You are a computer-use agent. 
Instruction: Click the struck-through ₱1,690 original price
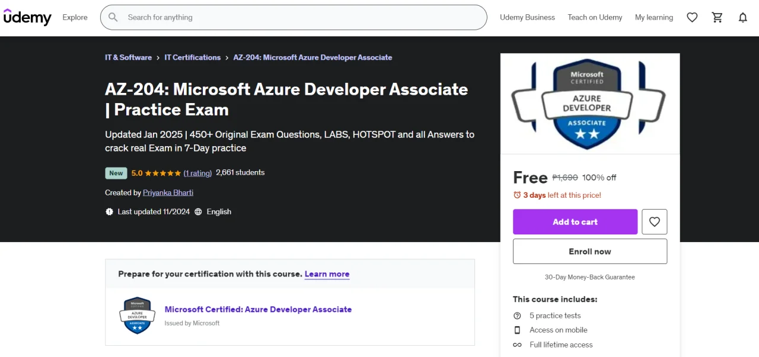pyautogui.click(x=565, y=178)
